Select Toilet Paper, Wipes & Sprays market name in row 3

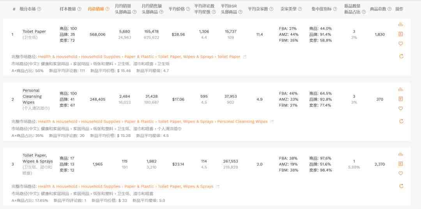coord(37,158)
